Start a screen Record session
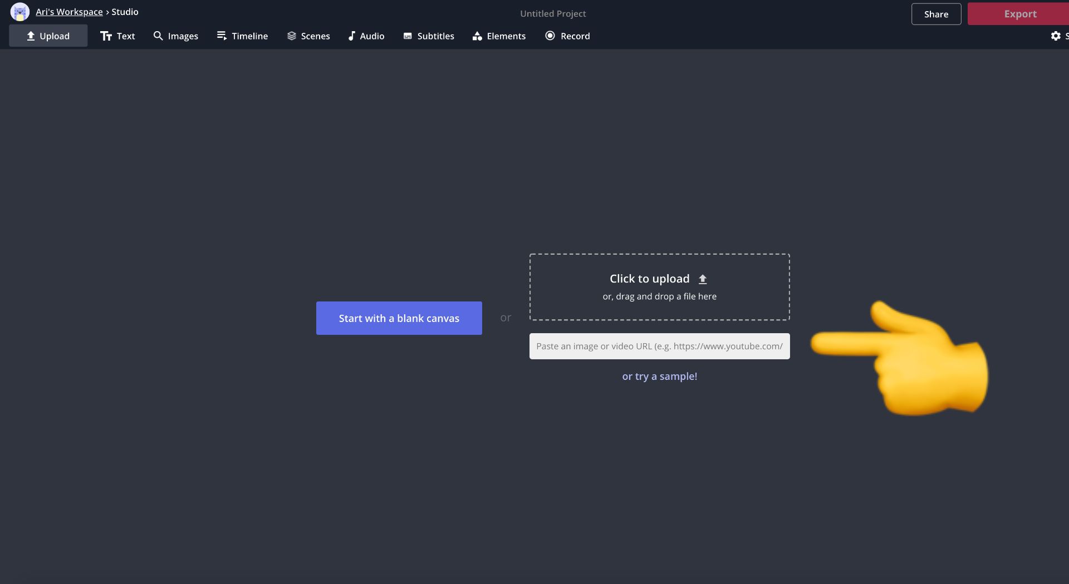This screenshot has height=584, width=1069. 567,36
